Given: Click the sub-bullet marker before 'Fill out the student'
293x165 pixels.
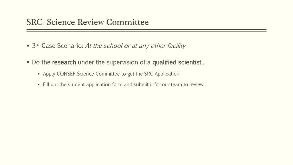Looking at the screenshot, I should click(39, 85).
